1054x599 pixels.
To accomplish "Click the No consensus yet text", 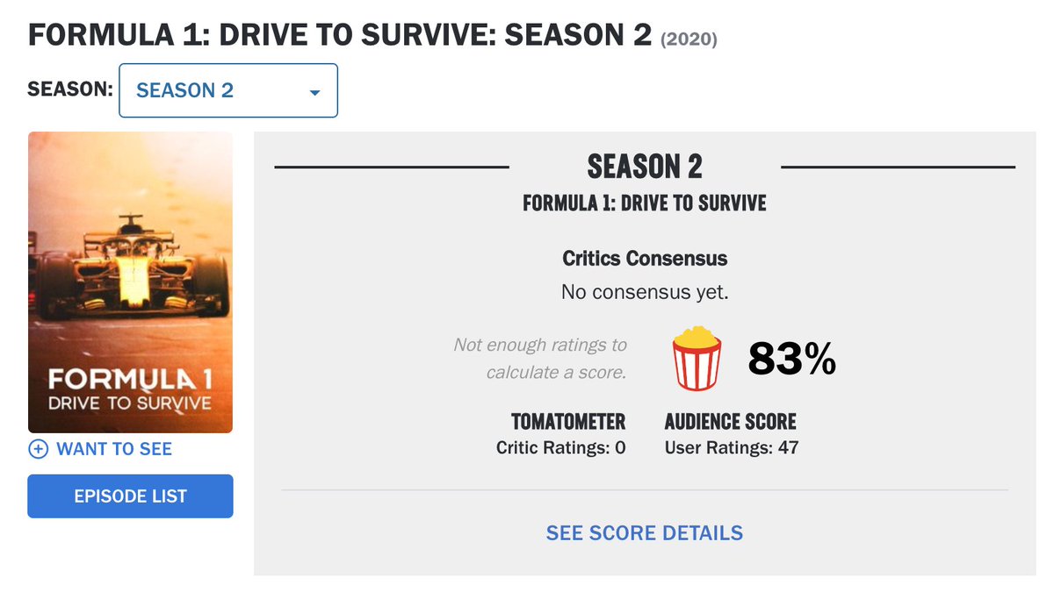I will click(645, 292).
